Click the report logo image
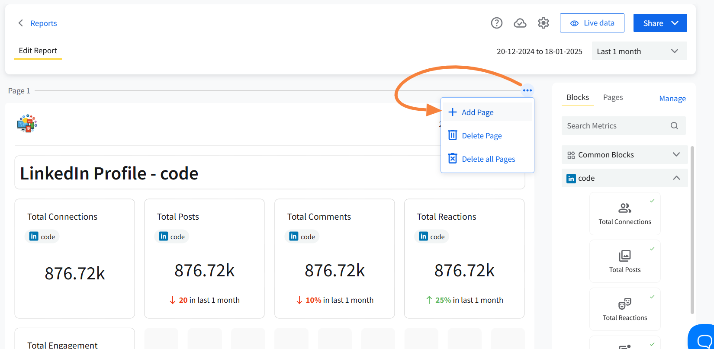The height and width of the screenshot is (349, 714). [27, 124]
